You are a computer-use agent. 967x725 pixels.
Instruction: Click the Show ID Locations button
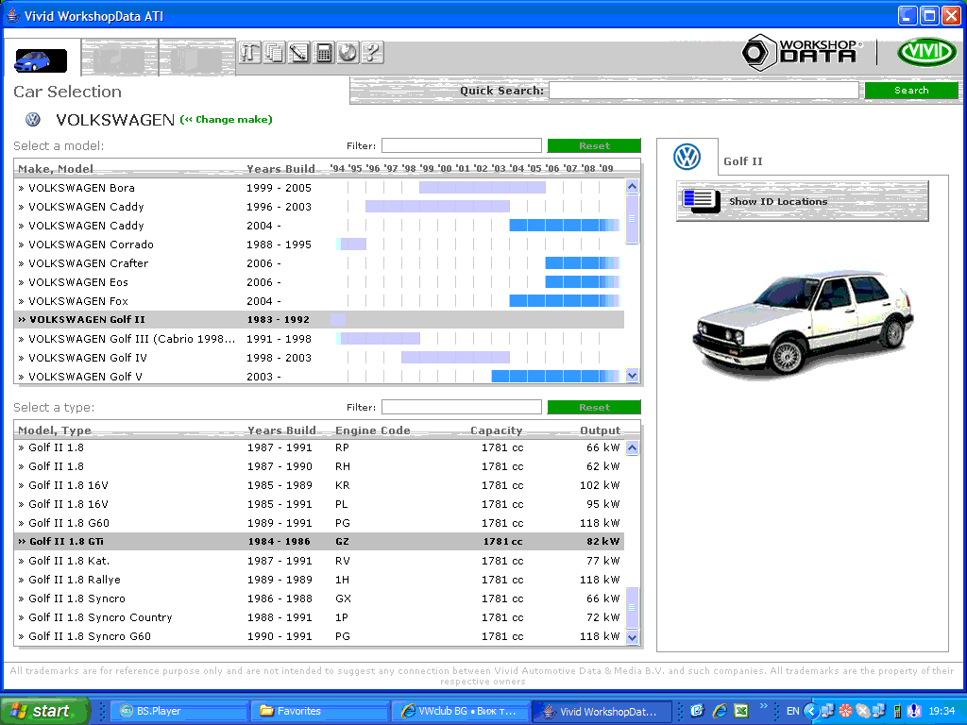(802, 201)
